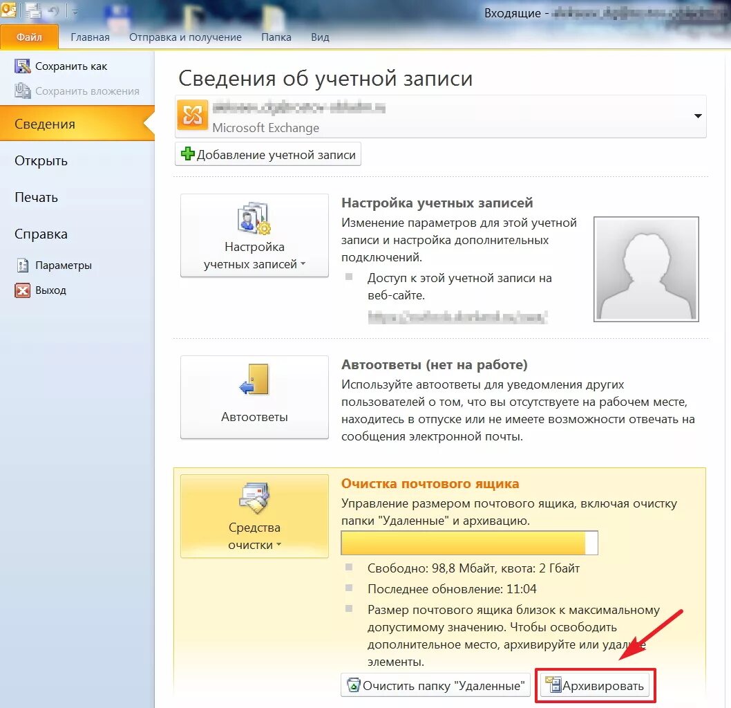
Task: Click the Сохранить как disk icon
Action: tap(22, 66)
